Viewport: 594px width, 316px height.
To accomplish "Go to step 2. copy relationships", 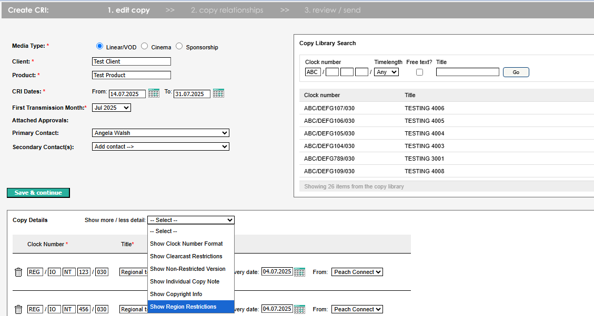I will (227, 10).
